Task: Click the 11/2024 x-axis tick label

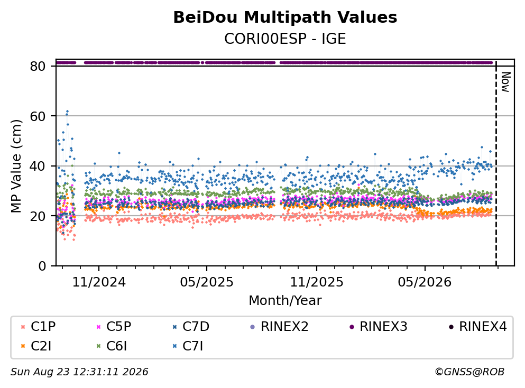Action: click(x=99, y=282)
